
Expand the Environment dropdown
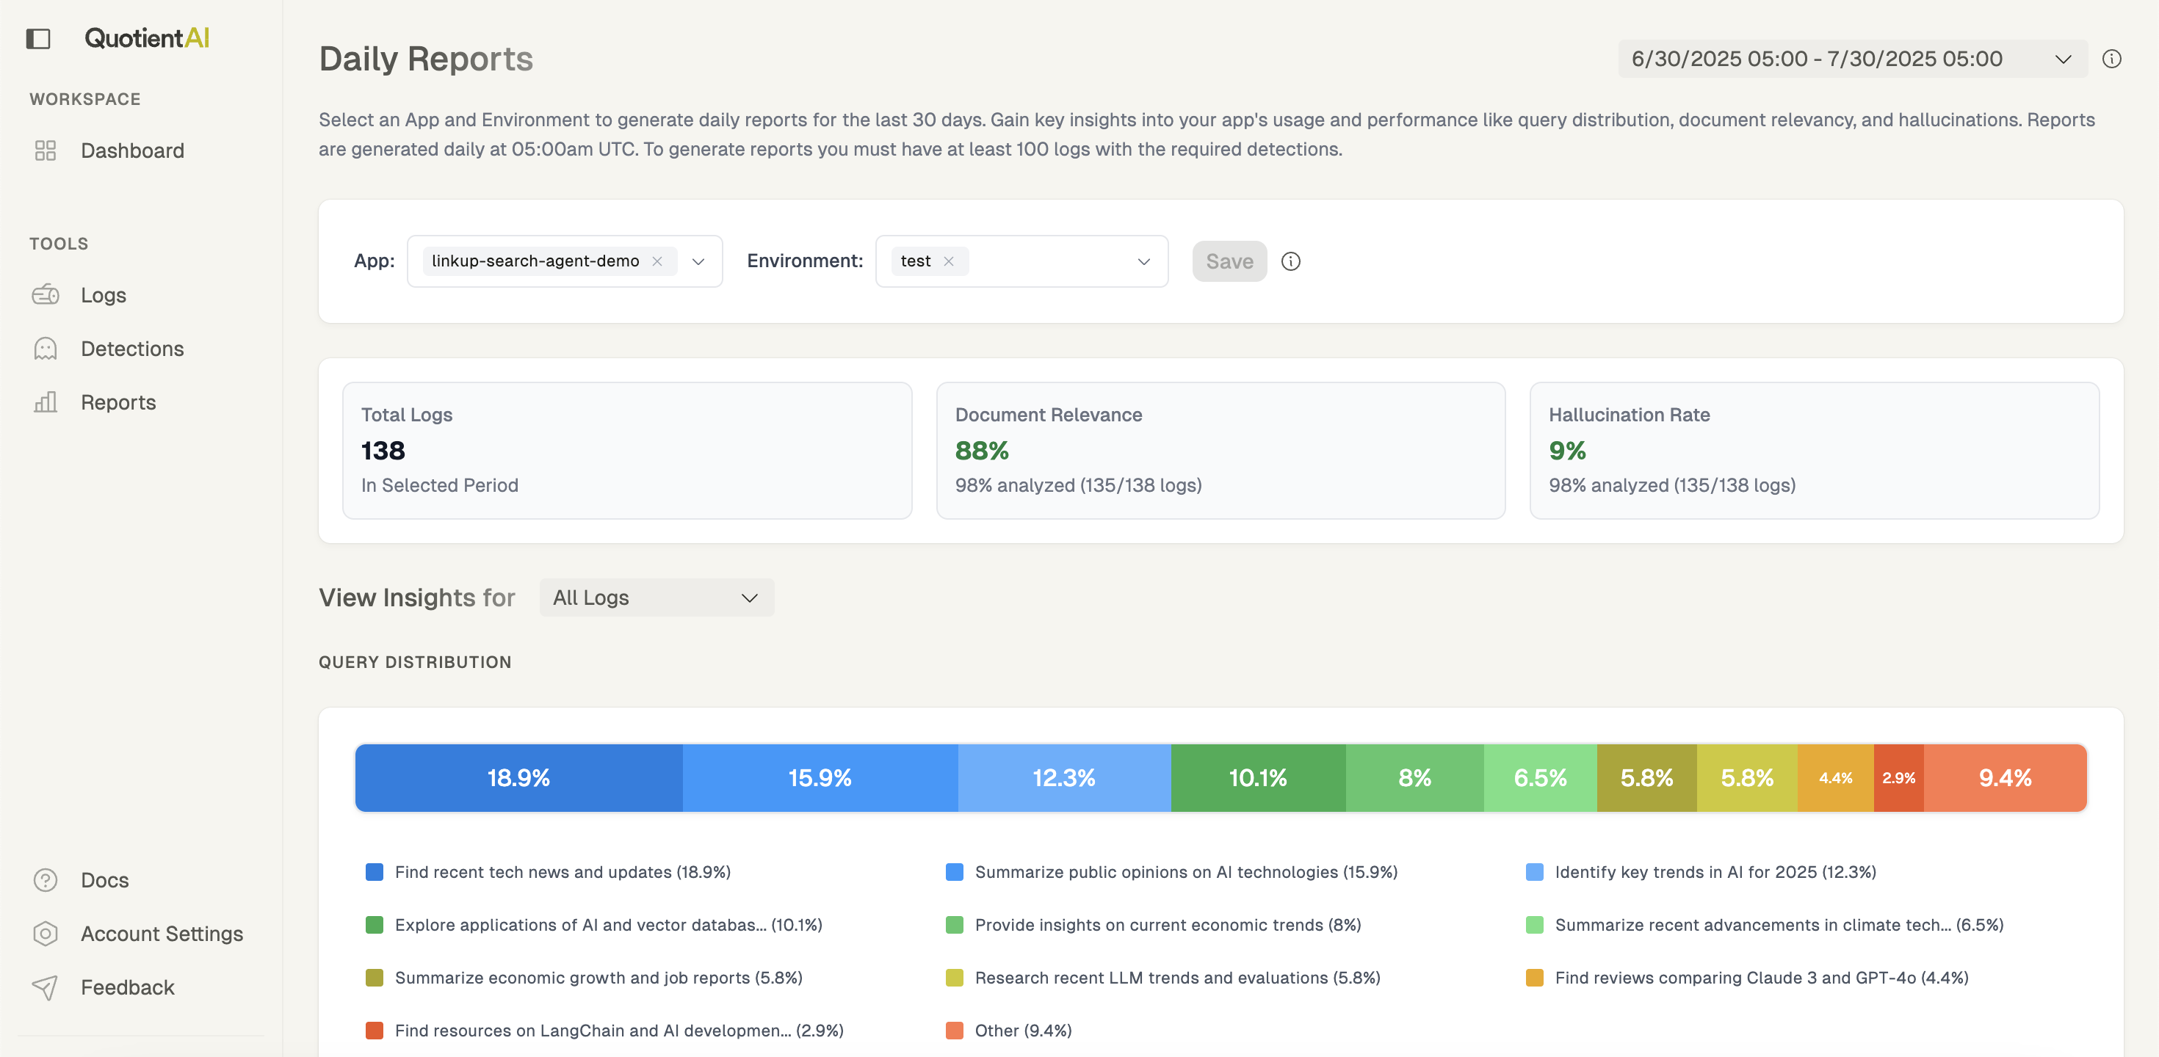point(1143,261)
